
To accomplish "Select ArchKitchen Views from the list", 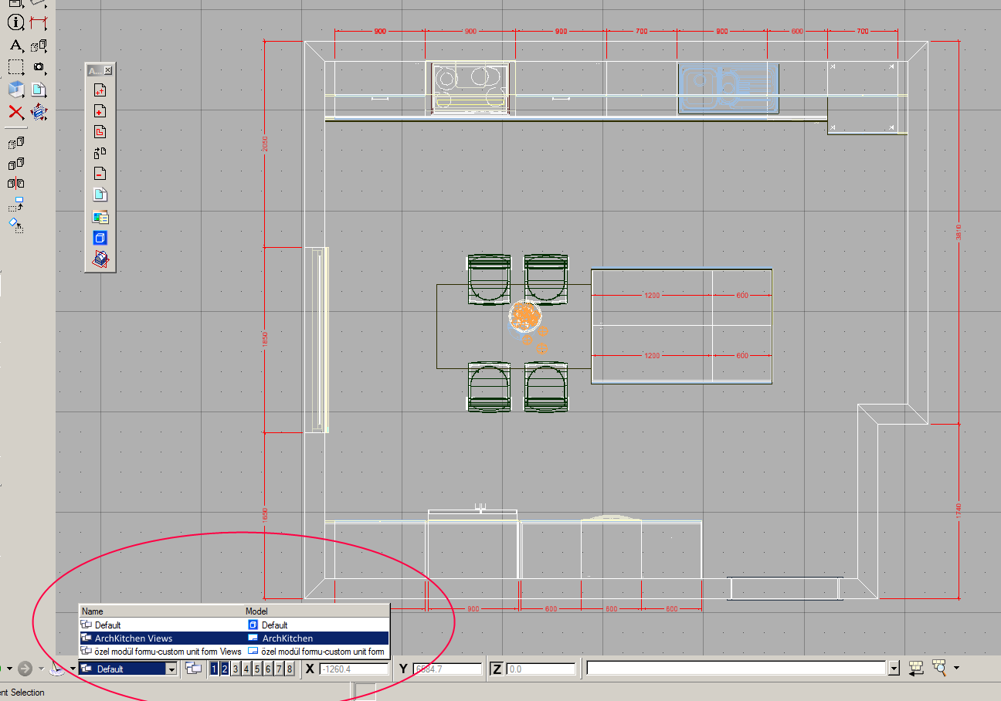I will tap(134, 638).
